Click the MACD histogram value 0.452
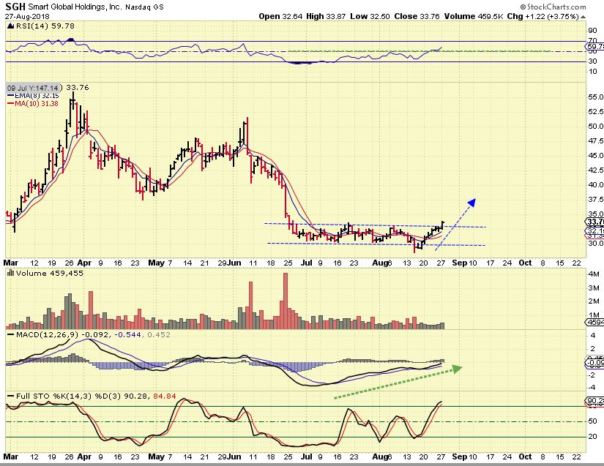The image size is (604, 466). 159,335
